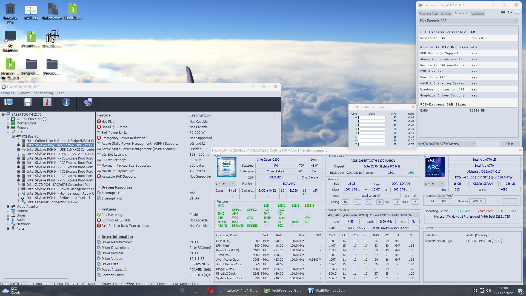Open the weather widget on taskbar
Image resolution: width=526 pixels, height=296 pixels.
click(12, 291)
